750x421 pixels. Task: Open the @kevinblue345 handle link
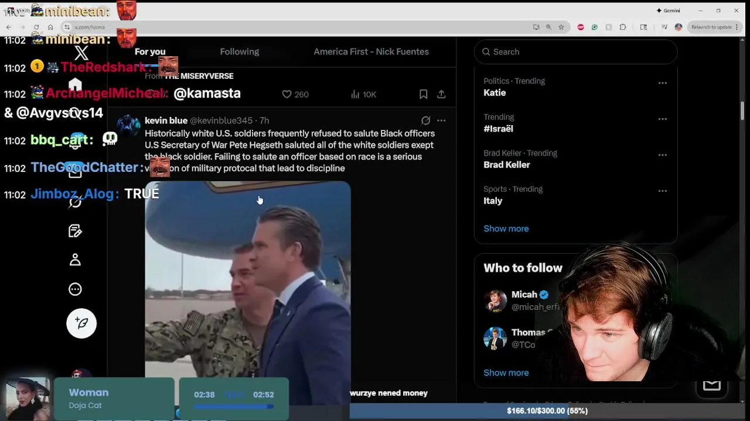click(x=221, y=120)
